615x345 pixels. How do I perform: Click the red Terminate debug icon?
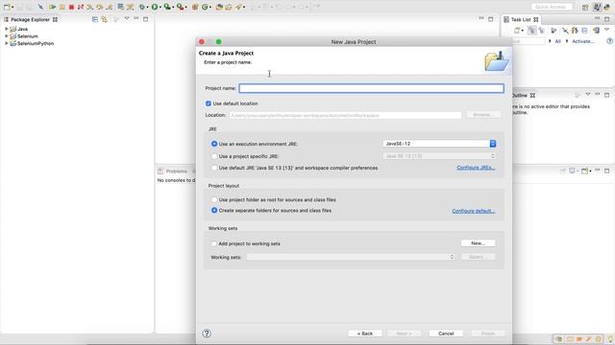[x=71, y=7]
